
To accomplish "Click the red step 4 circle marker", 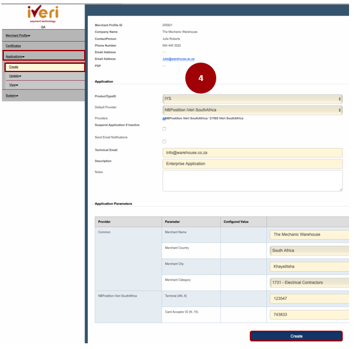I will [200, 78].
